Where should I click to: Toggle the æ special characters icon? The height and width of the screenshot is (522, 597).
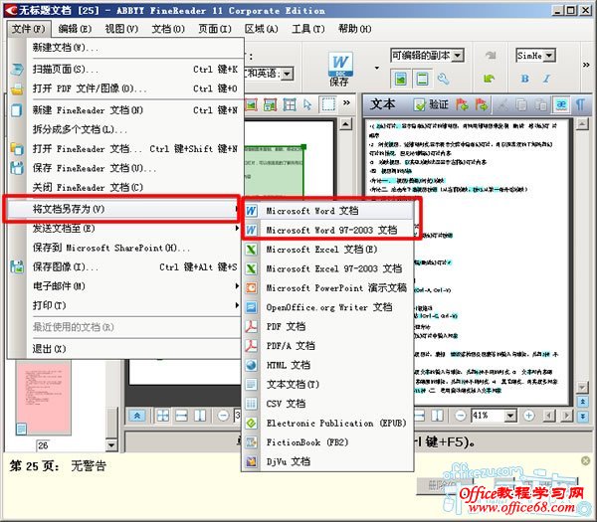pyautogui.click(x=561, y=104)
